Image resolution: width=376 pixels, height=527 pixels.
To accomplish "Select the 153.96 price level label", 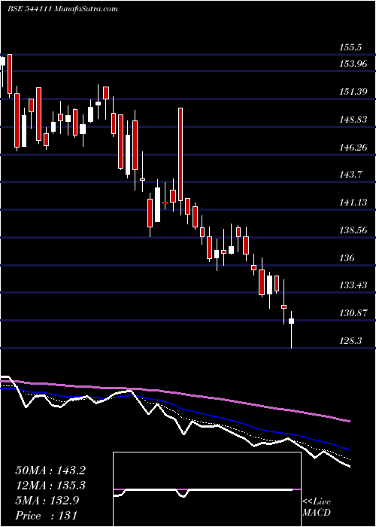I will point(353,64).
